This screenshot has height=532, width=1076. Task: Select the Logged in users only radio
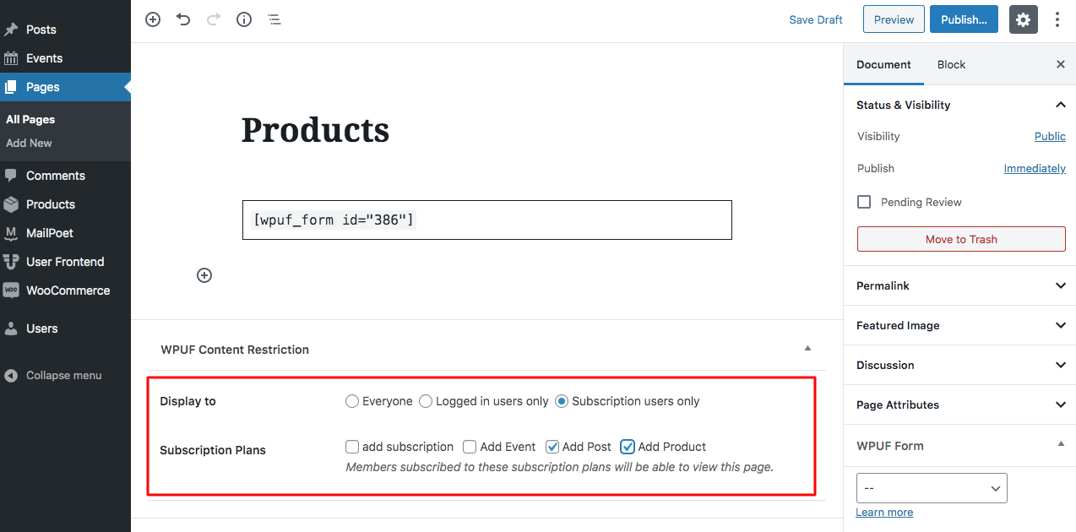[426, 401]
